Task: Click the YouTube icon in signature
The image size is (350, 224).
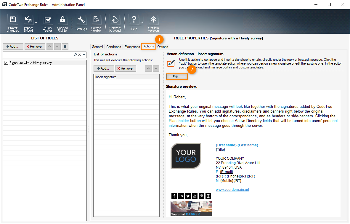Action: [195, 196]
